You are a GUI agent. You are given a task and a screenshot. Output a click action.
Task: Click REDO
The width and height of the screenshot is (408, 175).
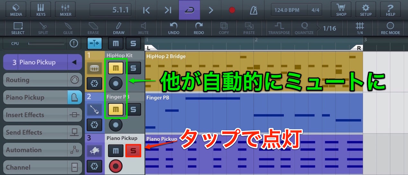[199, 28]
